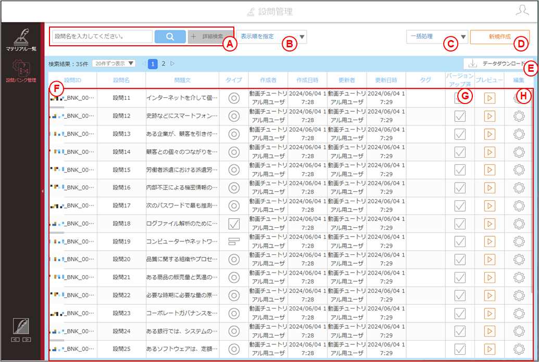Click question text 次のパスワードで最も推測…
Viewport: 539px width, 362px height.
point(182,206)
